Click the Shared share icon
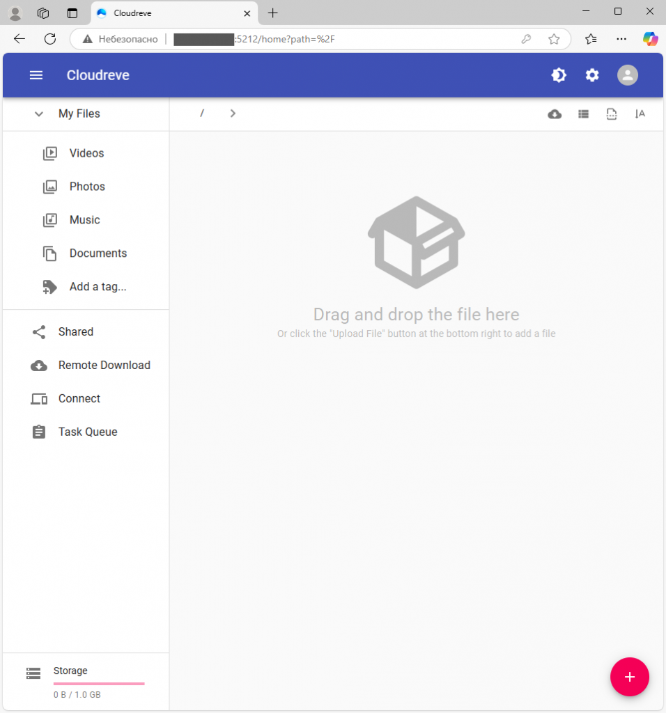The height and width of the screenshot is (713, 666). point(39,332)
